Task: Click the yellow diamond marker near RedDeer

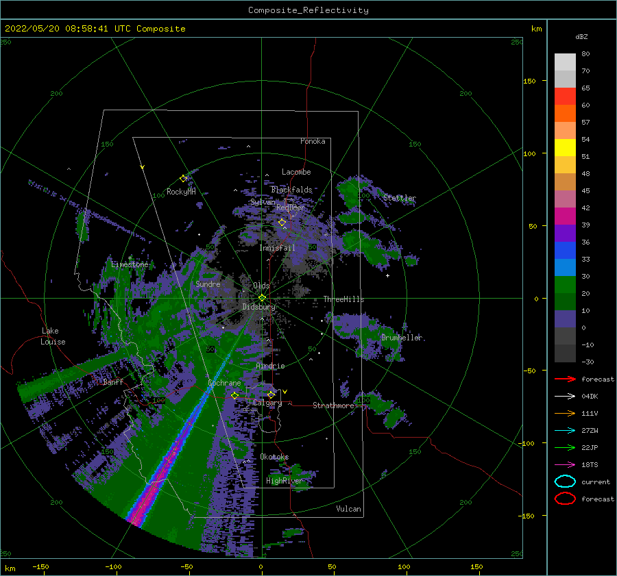Action: (282, 223)
